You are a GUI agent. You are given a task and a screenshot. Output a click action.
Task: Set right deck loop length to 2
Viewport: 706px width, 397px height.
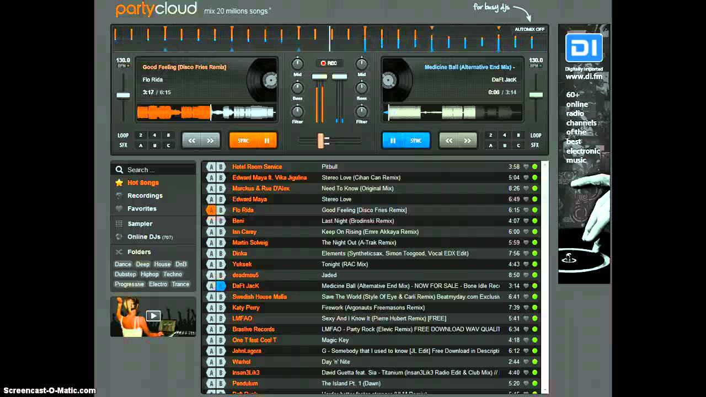490,135
